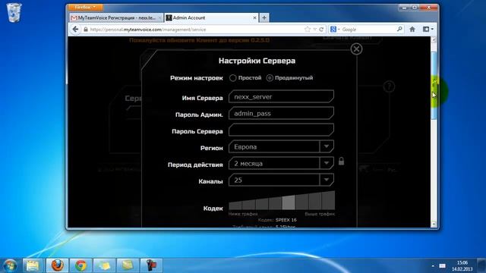Open the search engine selector
The image size is (486, 273).
pos(334,30)
